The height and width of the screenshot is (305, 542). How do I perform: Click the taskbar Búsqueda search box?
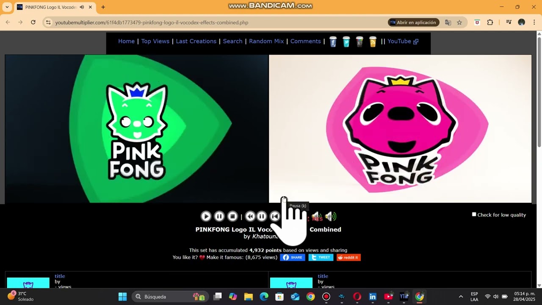[170, 297]
